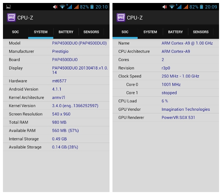
Task: Select the SYSTEM tab in left screenshot
Action: (41, 32)
